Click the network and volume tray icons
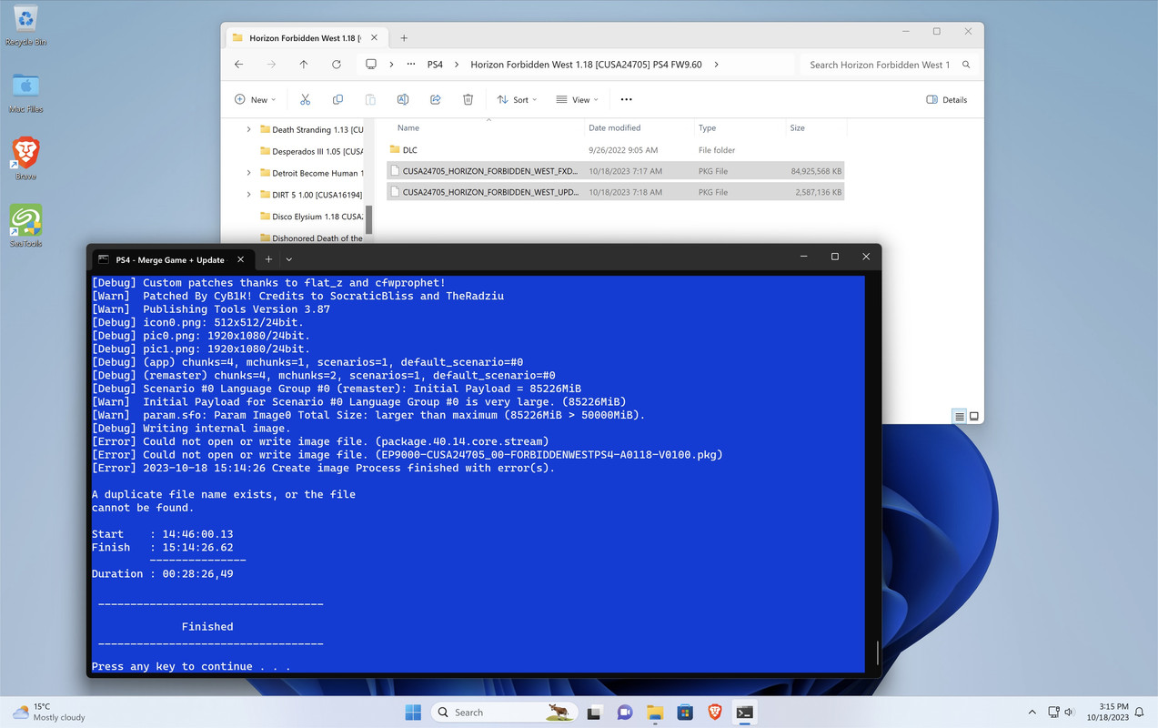This screenshot has width=1158, height=728. (1062, 712)
